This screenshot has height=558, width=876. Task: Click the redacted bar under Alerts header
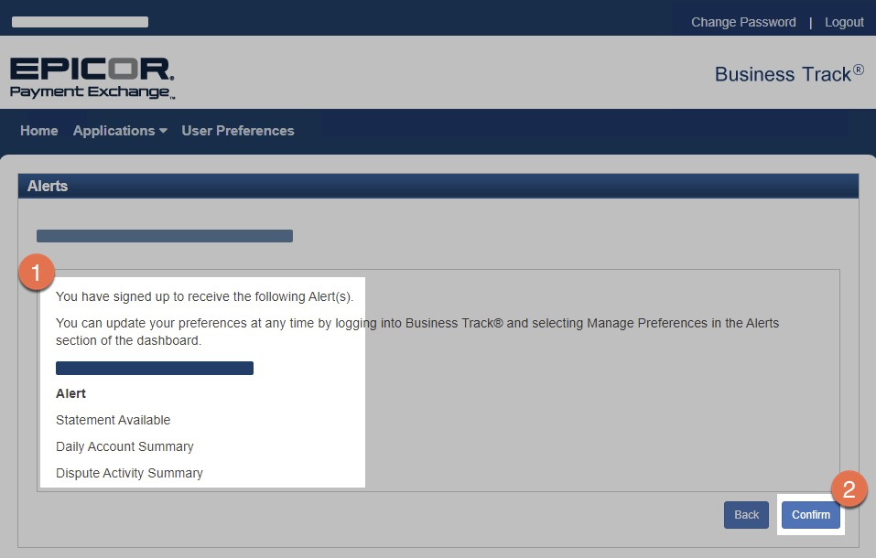tap(165, 236)
